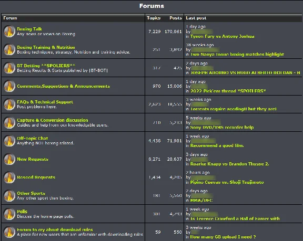The width and height of the screenshot is (303, 241).
Task: Open the Roarke Knapp vs Brandon Thysse 2 thread
Action: pos(229,164)
